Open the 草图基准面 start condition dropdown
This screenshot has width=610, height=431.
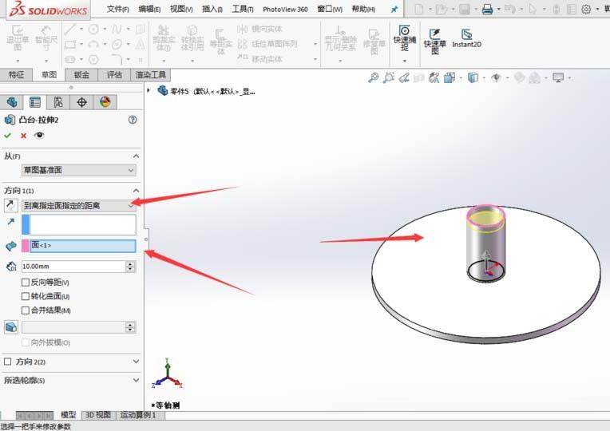(78, 170)
